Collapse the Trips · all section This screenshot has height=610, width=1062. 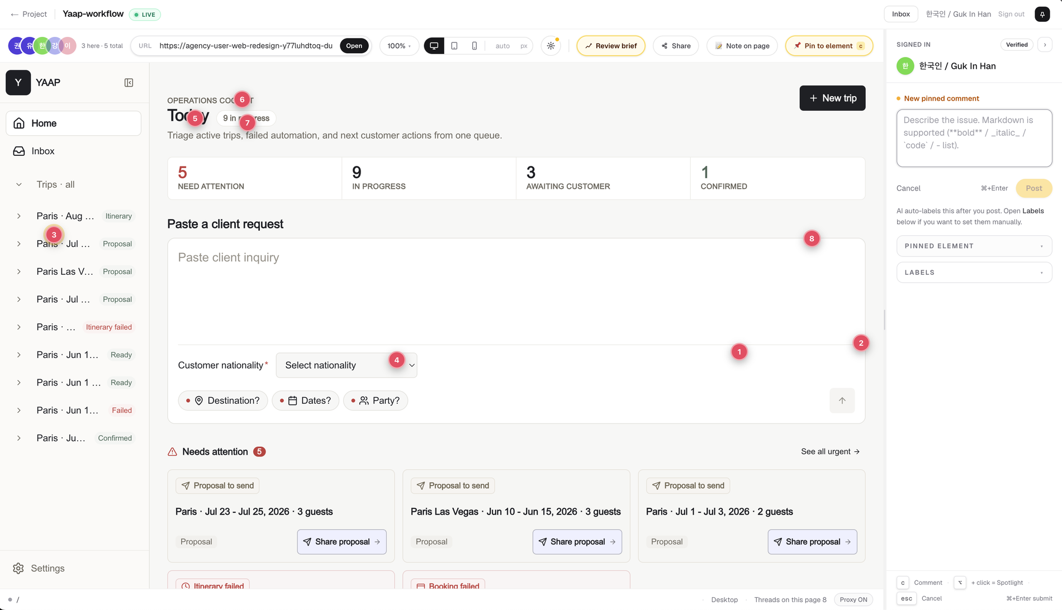pos(19,185)
